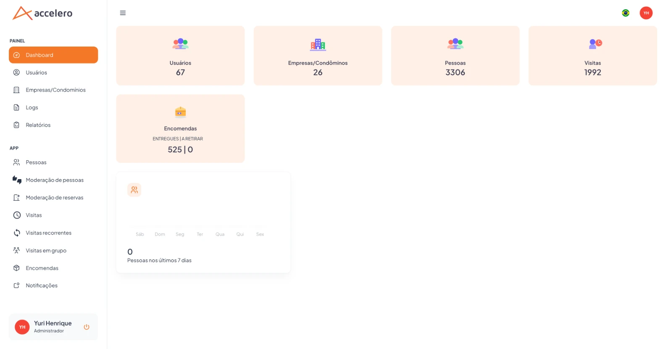Open Visitas recorrentes
Viewport: 666px width, 349px height.
pos(53,233)
